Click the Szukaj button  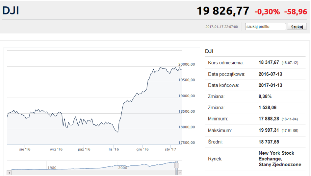(297, 27)
